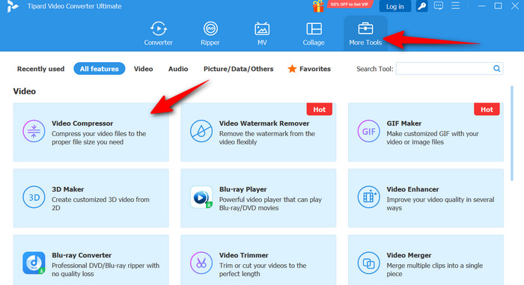Screen dimensions: 524x285
Task: Click the search magnifier icon
Action: click(x=497, y=69)
